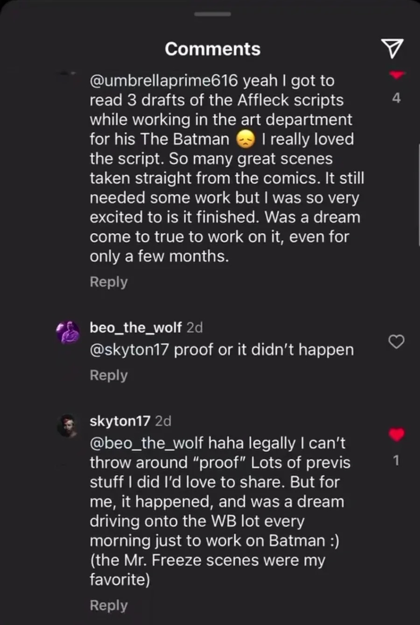420x625 pixels.
Task: View the 1 like count on skyton17's reply
Action: tap(396, 461)
